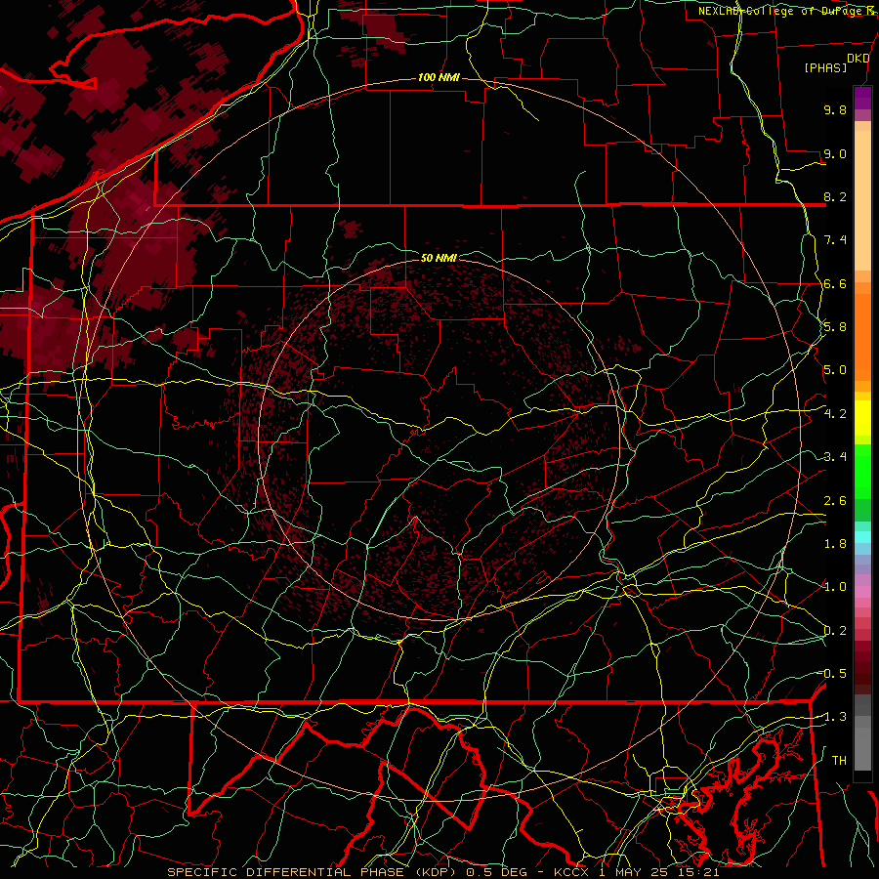Select the 1.0 scale value
This screenshot has height=879, width=879.
pos(835,587)
